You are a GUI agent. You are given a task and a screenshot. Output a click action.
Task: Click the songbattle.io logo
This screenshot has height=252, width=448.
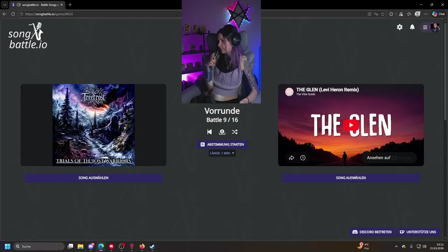28,36
